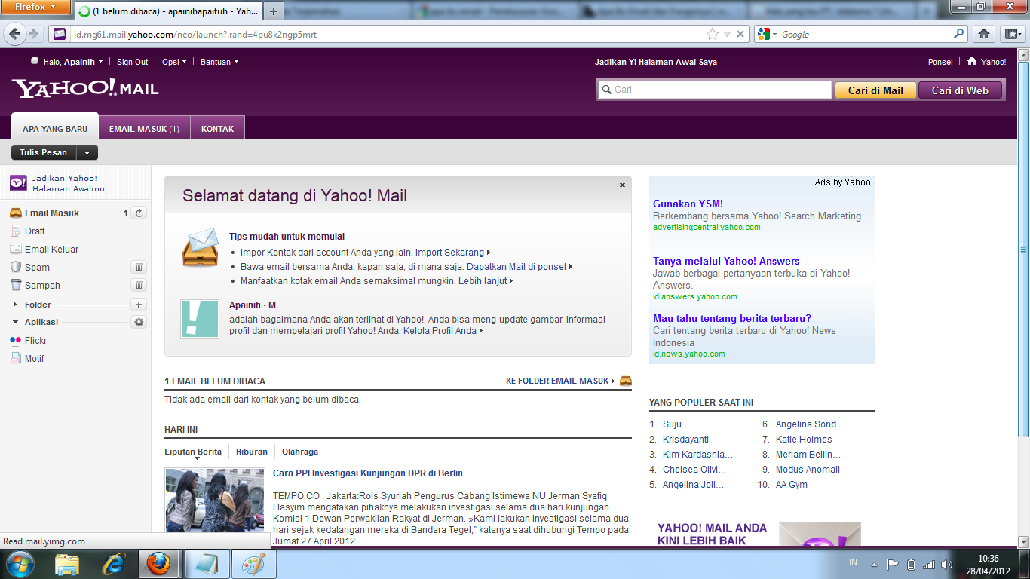Image resolution: width=1030 pixels, height=579 pixels.
Task: Click the Cari di Mail button
Action: [x=875, y=90]
